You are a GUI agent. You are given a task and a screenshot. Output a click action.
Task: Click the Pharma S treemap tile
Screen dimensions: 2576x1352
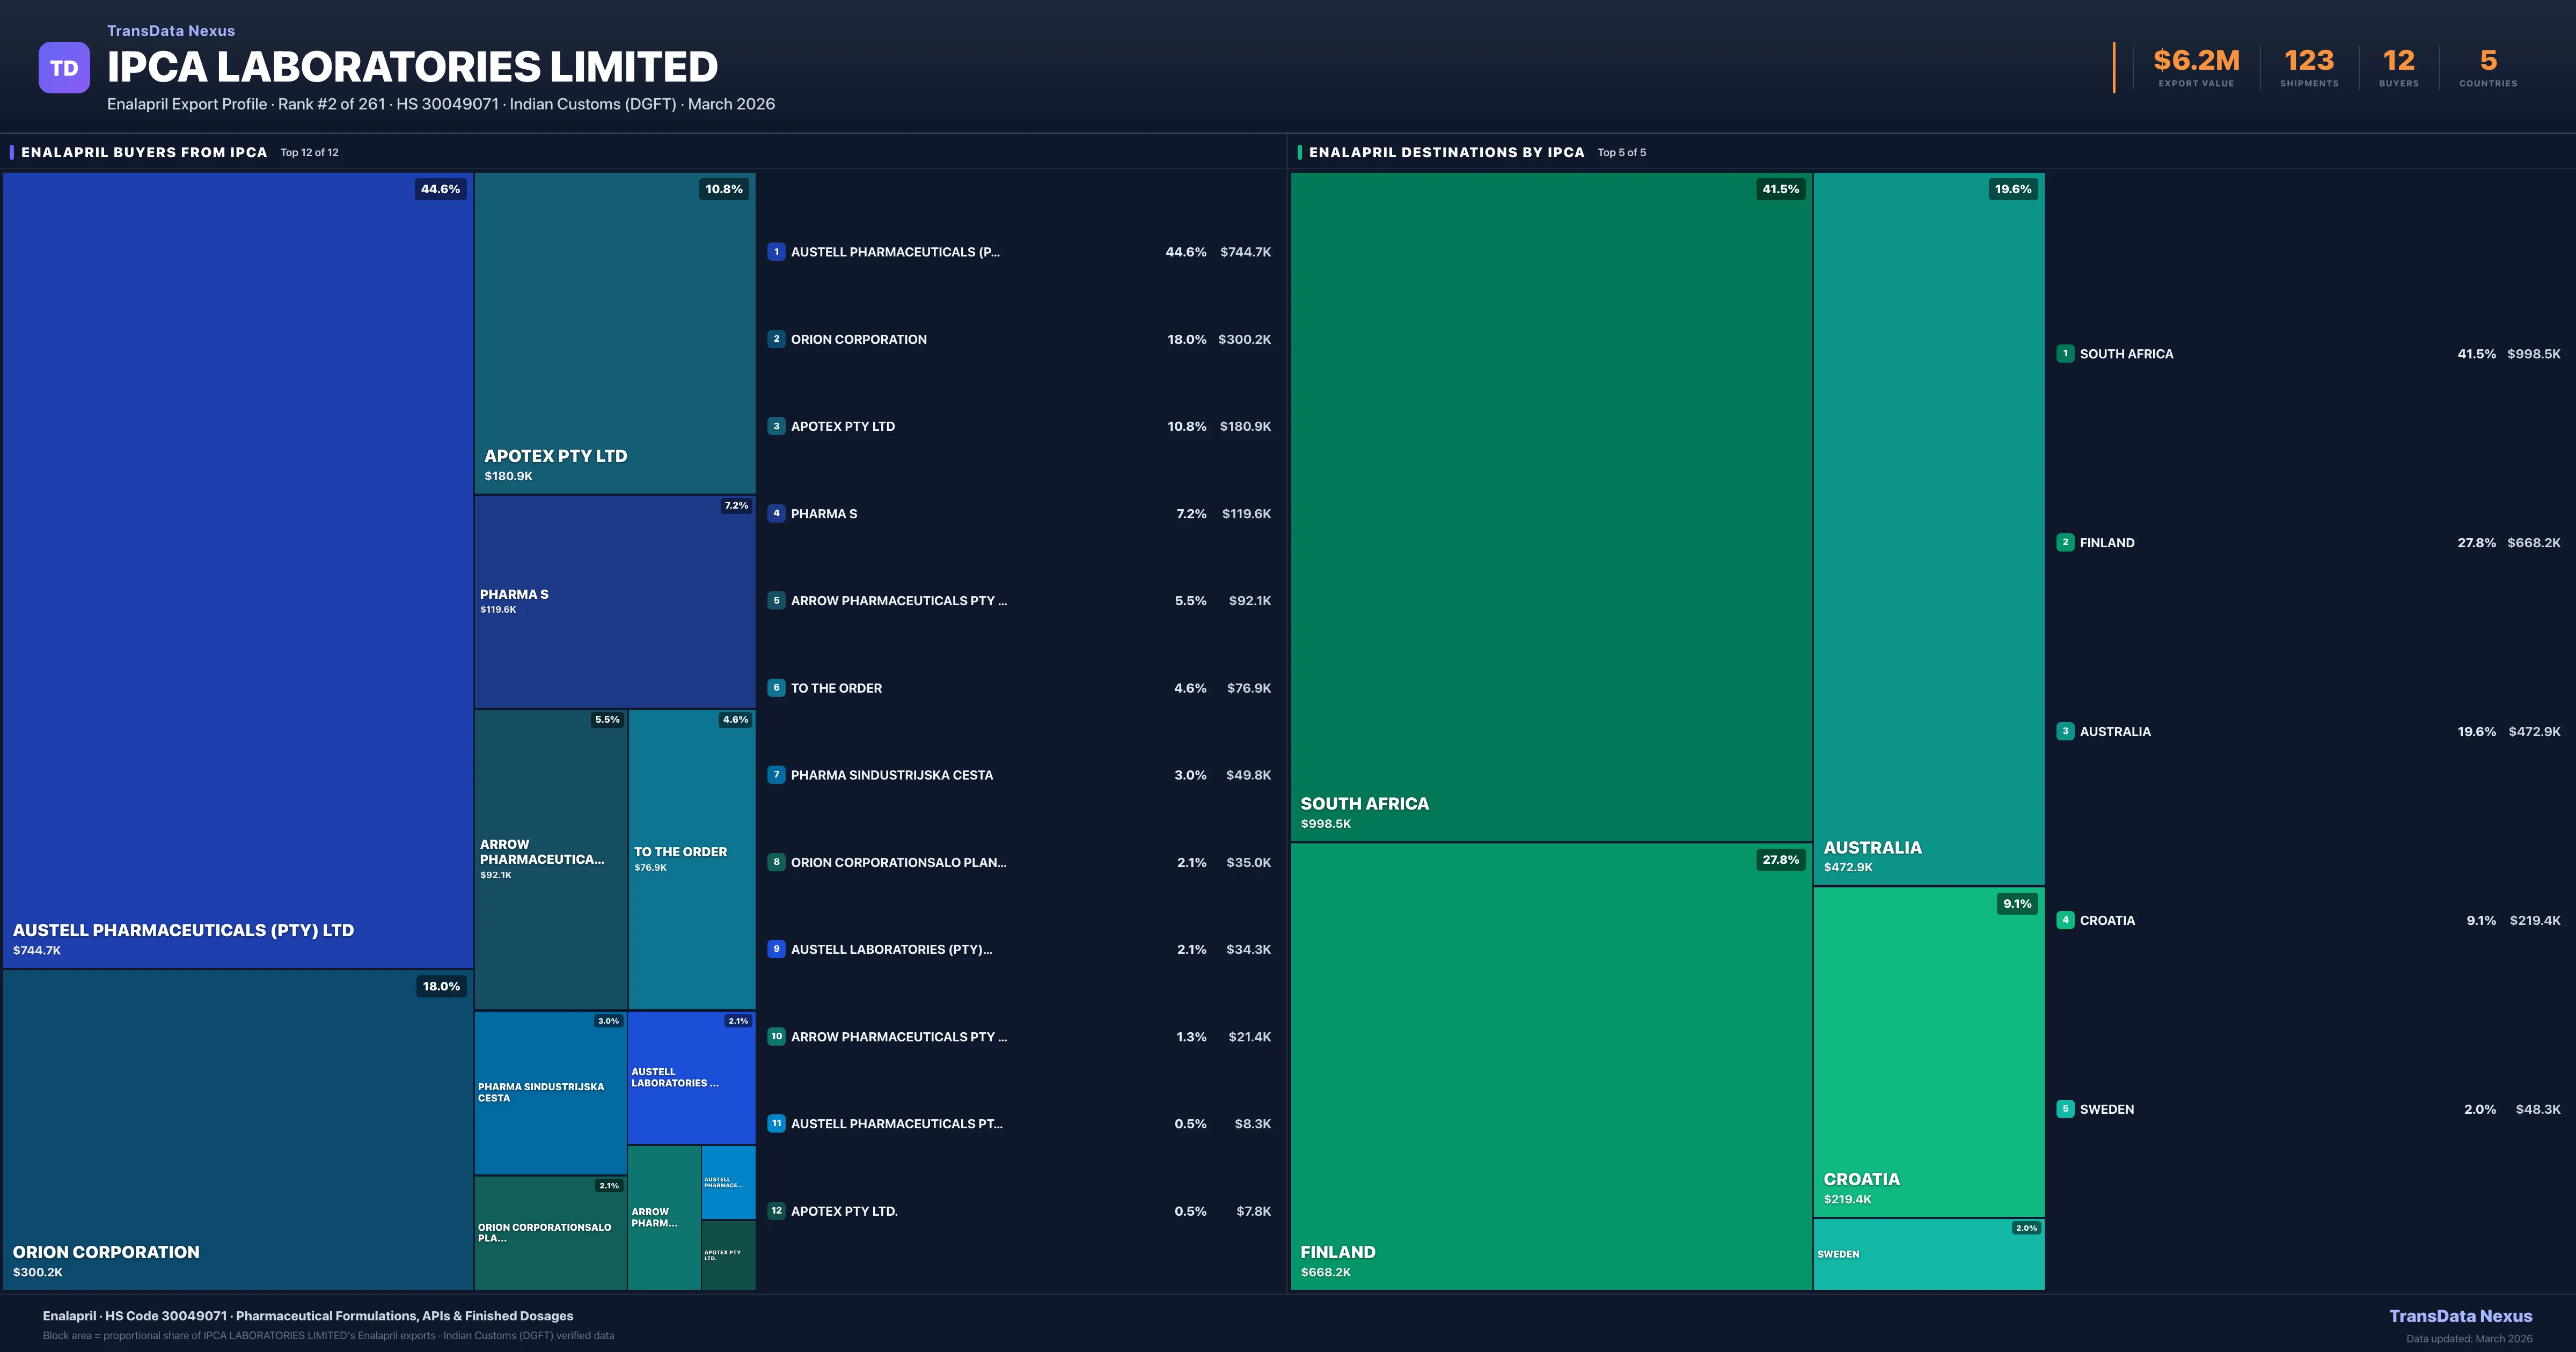tap(614, 601)
